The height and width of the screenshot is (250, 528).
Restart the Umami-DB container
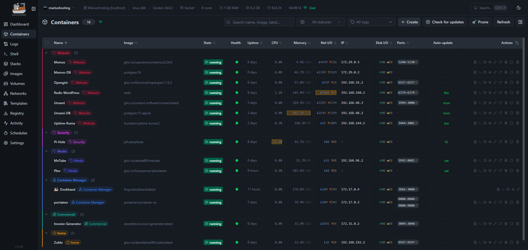pos(500,113)
